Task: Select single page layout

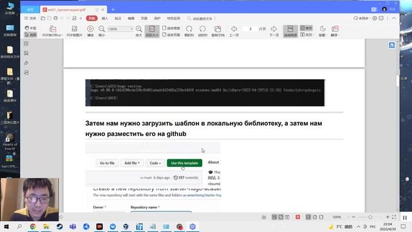Action: [306, 28]
